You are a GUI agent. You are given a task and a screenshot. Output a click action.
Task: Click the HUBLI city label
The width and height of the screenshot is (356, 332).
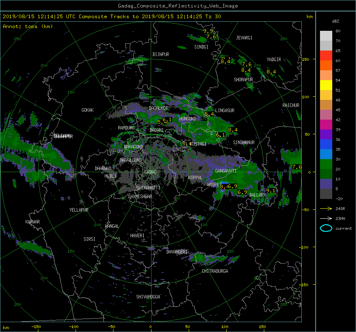click(x=110, y=176)
